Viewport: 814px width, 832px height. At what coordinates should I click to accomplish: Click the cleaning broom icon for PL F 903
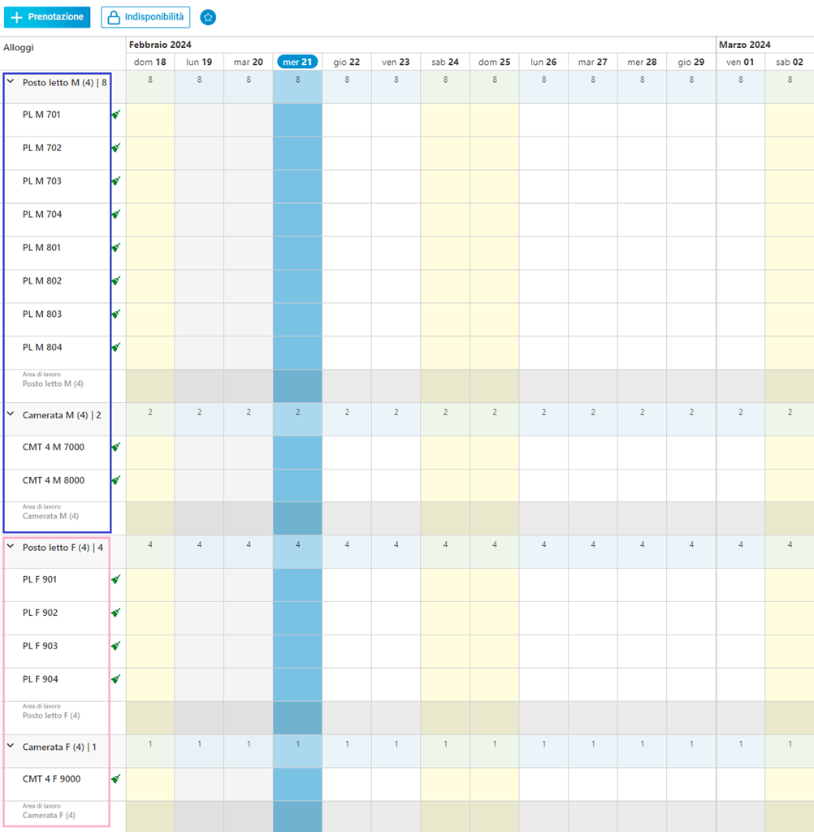(x=116, y=646)
